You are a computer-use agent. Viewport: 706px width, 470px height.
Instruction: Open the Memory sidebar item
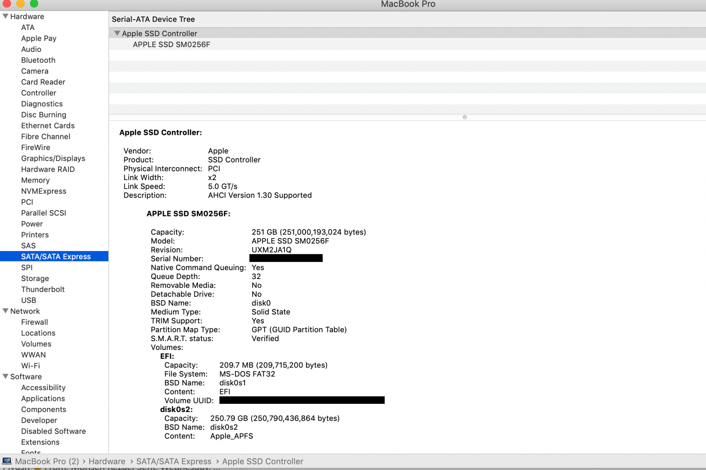click(35, 180)
